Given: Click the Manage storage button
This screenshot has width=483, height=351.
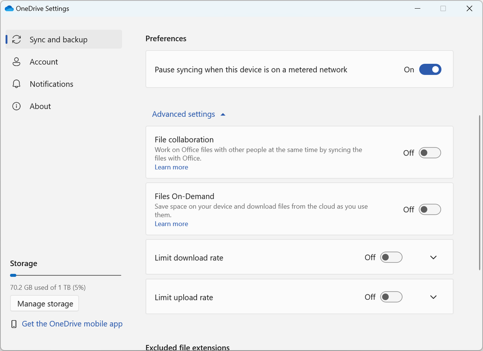Looking at the screenshot, I should [x=44, y=304].
